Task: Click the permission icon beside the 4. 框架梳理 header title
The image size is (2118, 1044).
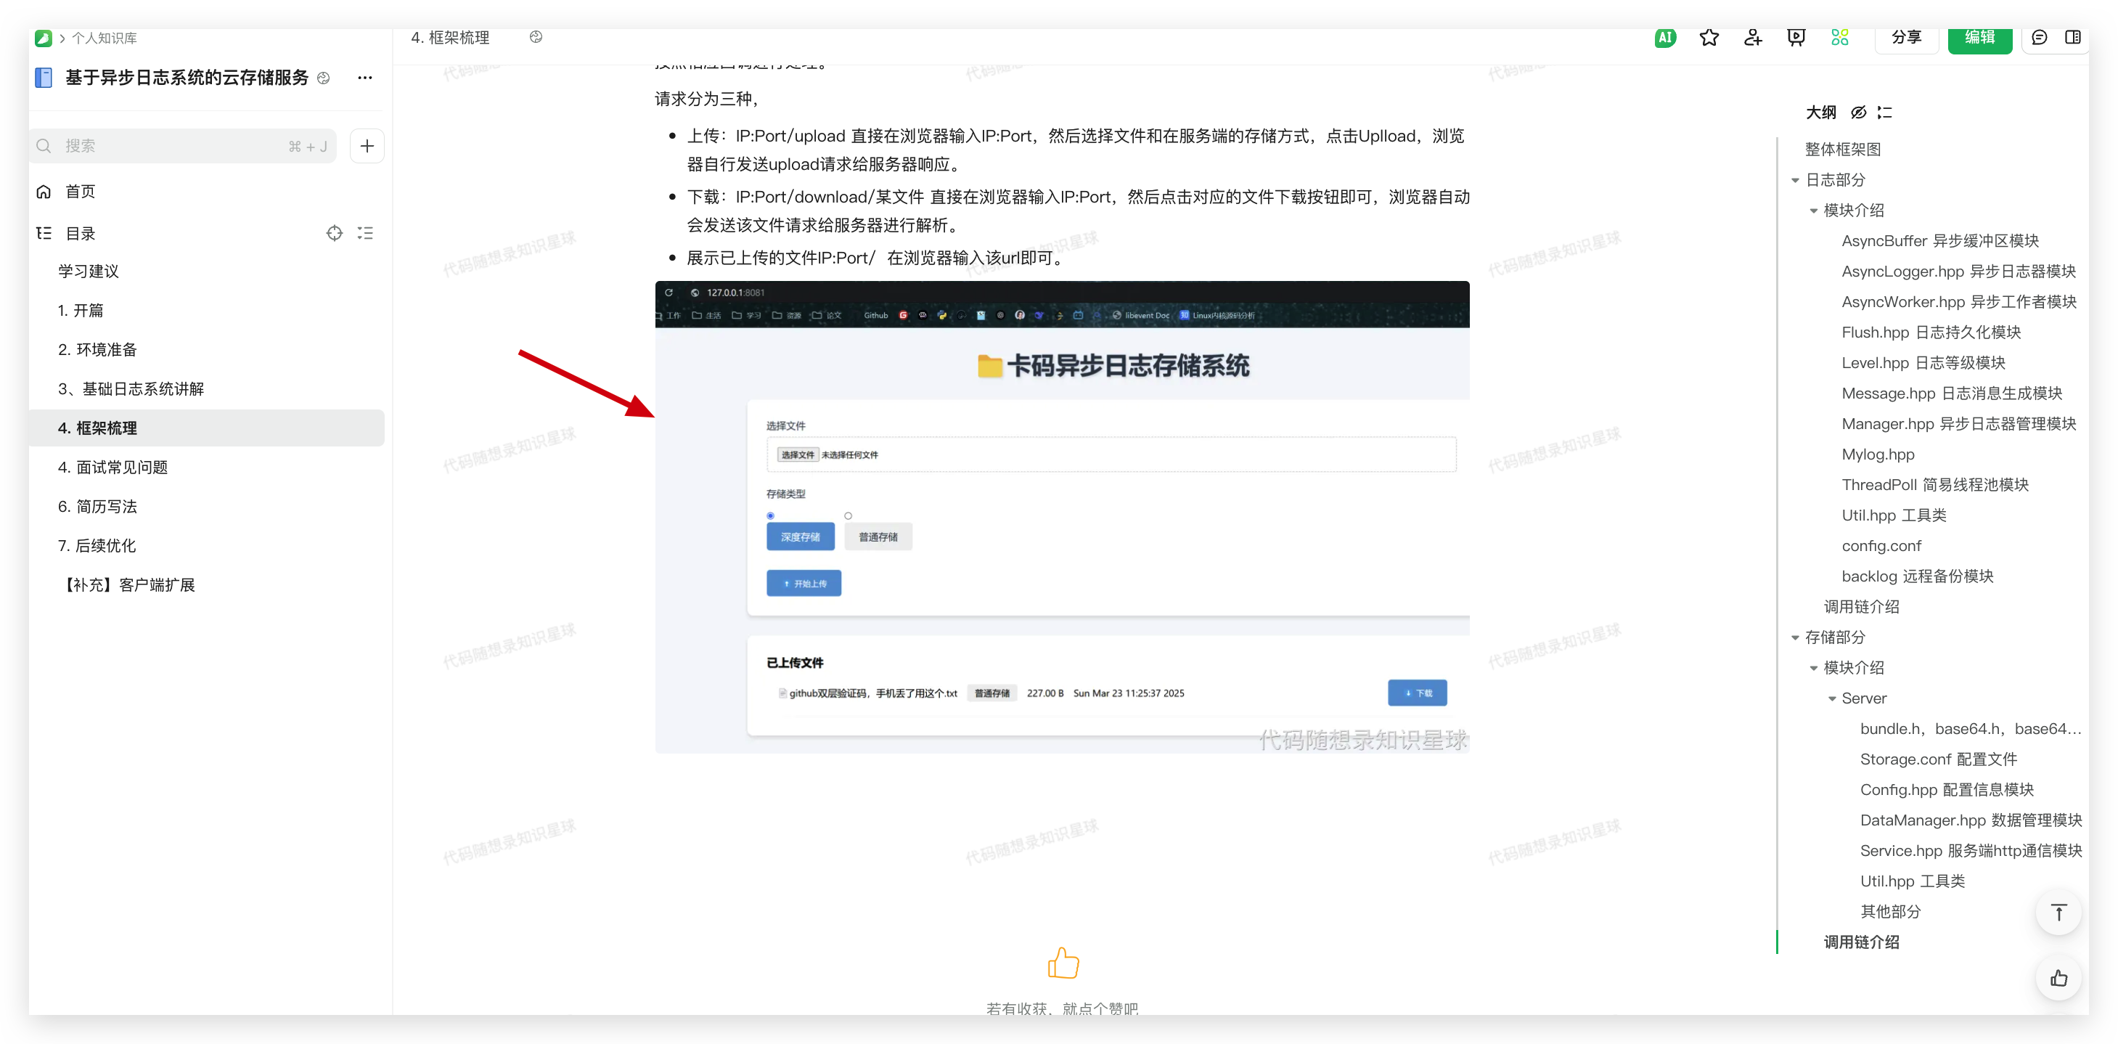Action: click(535, 37)
